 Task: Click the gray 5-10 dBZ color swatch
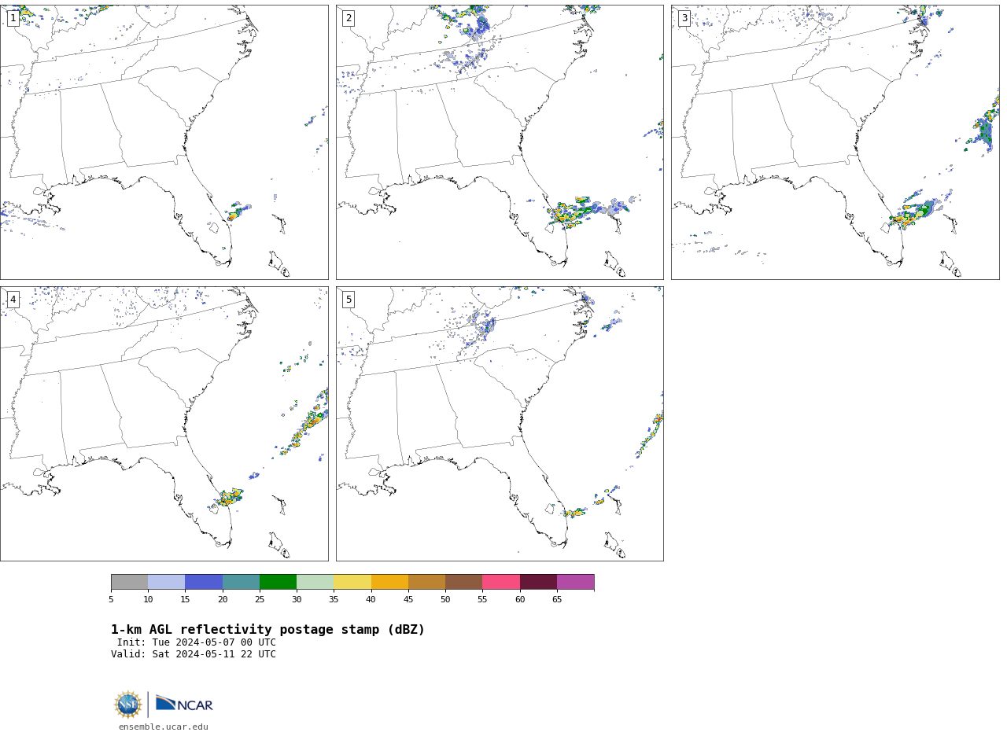pos(129,582)
